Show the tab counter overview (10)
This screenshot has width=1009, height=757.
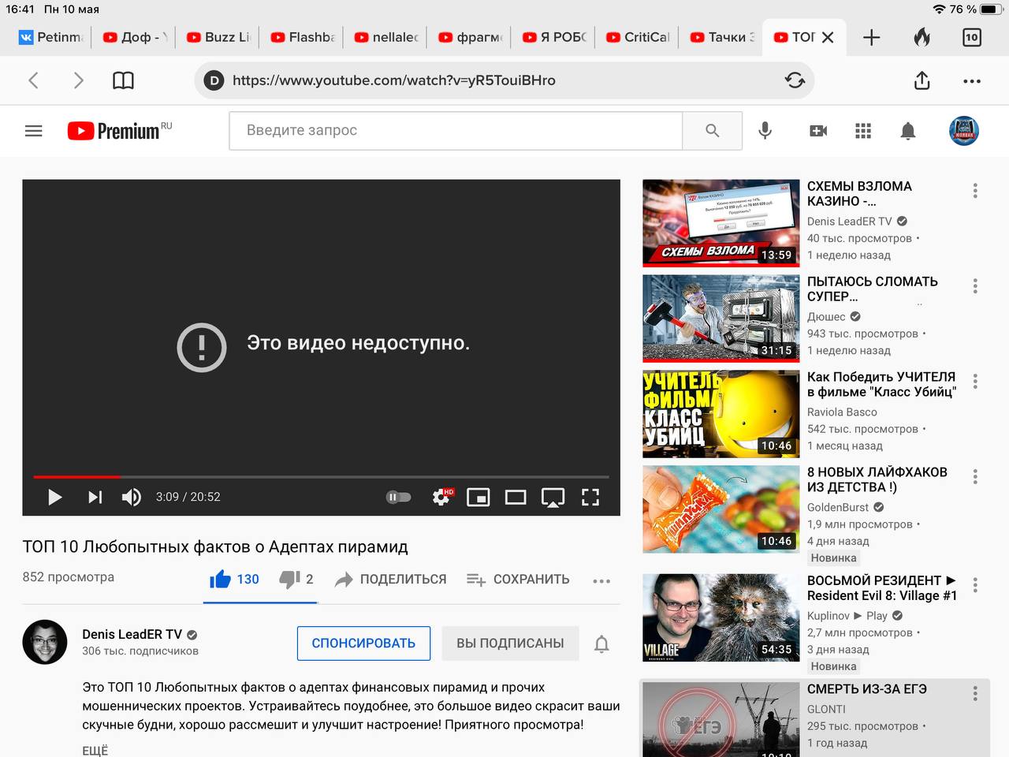pos(971,37)
